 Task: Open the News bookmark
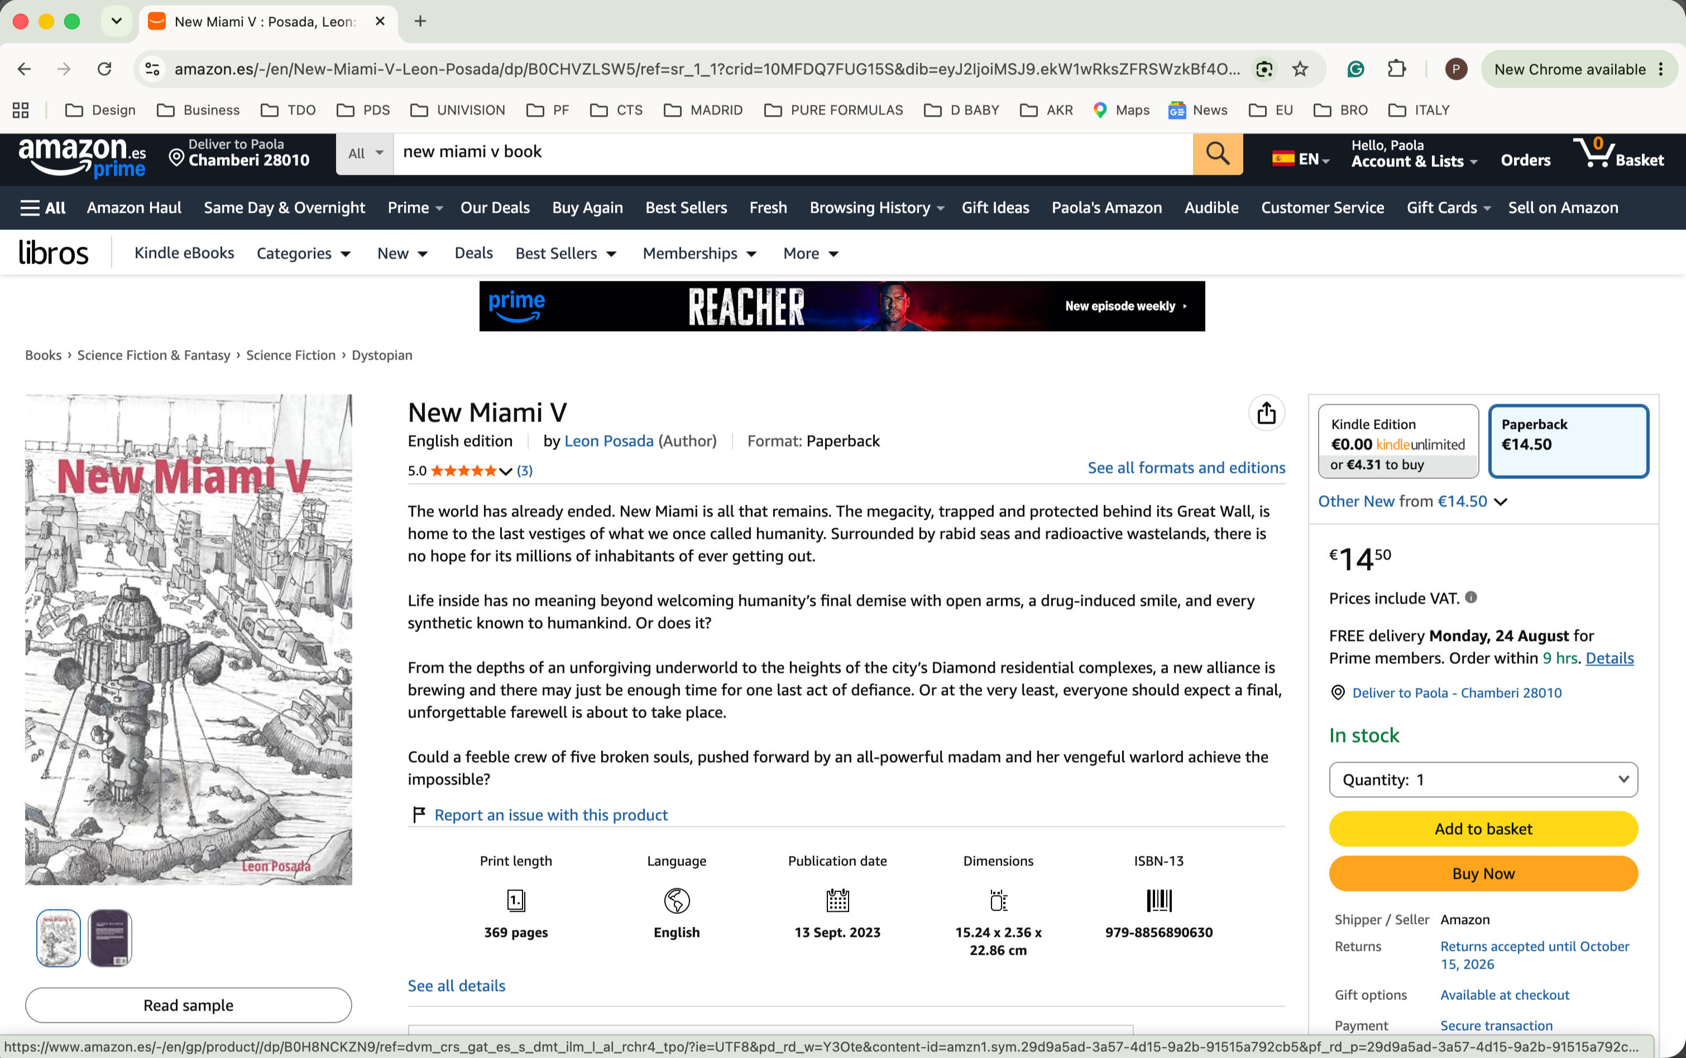click(x=1198, y=110)
